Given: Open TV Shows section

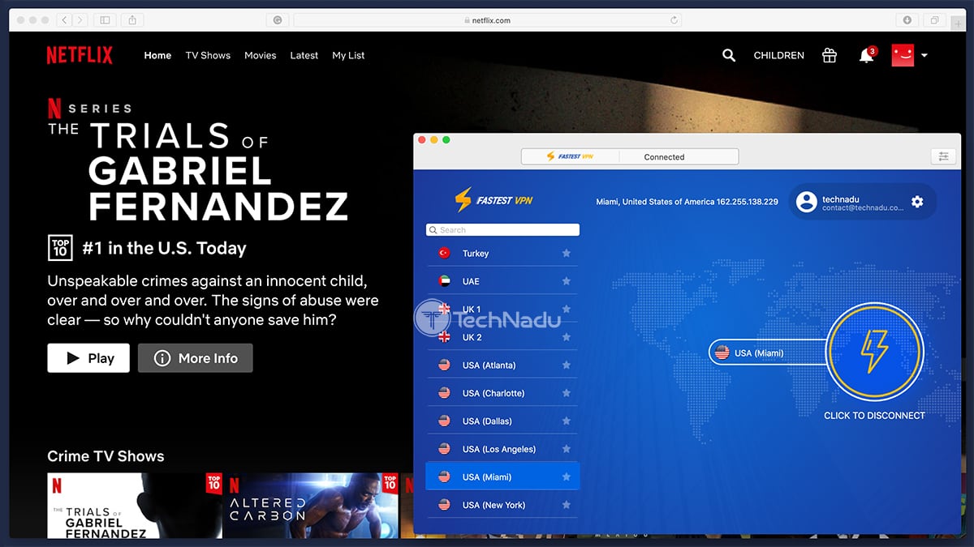Looking at the screenshot, I should (208, 55).
